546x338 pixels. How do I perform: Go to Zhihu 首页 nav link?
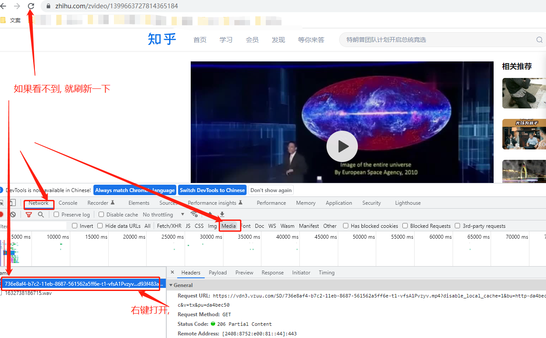click(x=200, y=40)
